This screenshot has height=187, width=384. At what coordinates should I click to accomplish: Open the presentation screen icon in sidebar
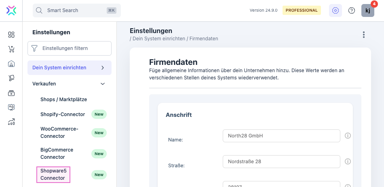(11, 108)
